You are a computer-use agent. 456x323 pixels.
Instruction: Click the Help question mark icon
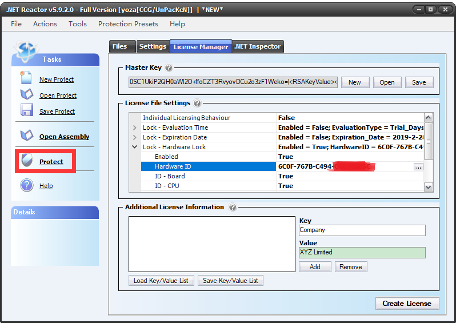[26, 185]
